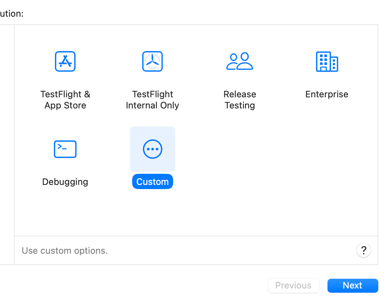Click the Custom ellipsis circle icon
388x301 pixels.
(x=152, y=149)
